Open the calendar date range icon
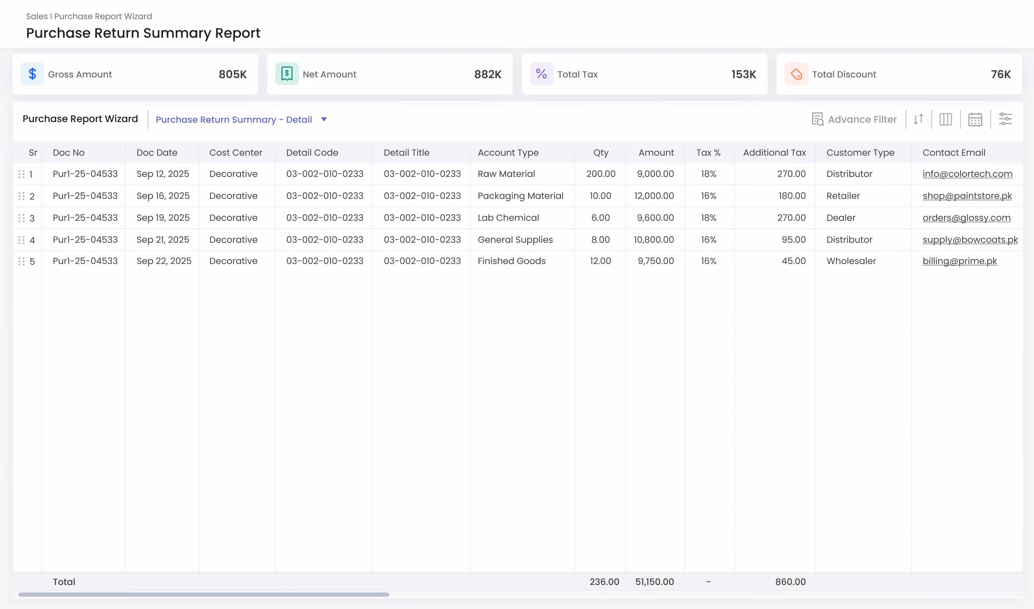This screenshot has width=1034, height=609. coord(975,119)
